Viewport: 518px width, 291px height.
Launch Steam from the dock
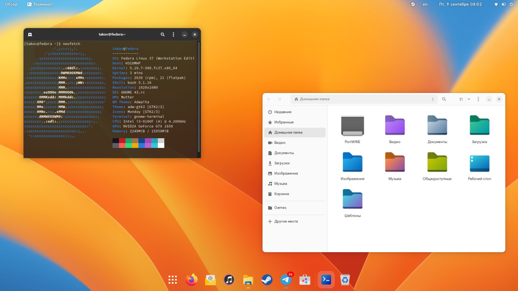(x=267, y=280)
